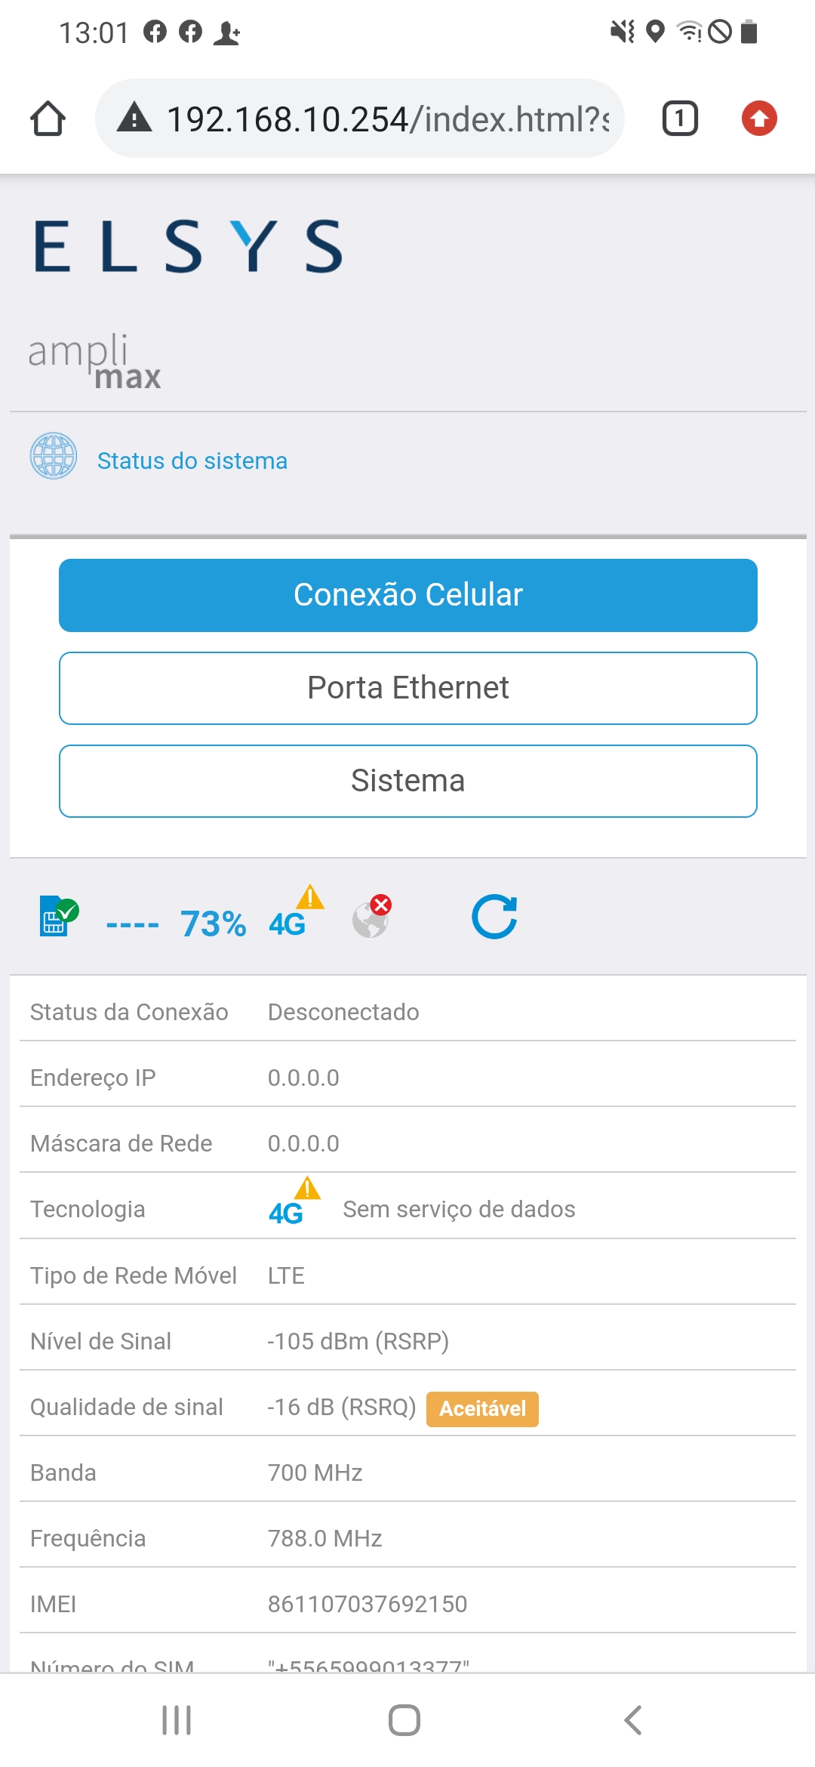This screenshot has height=1767, width=815.
Task: Tap the 4G warning icon in status row
Action: pos(295,914)
